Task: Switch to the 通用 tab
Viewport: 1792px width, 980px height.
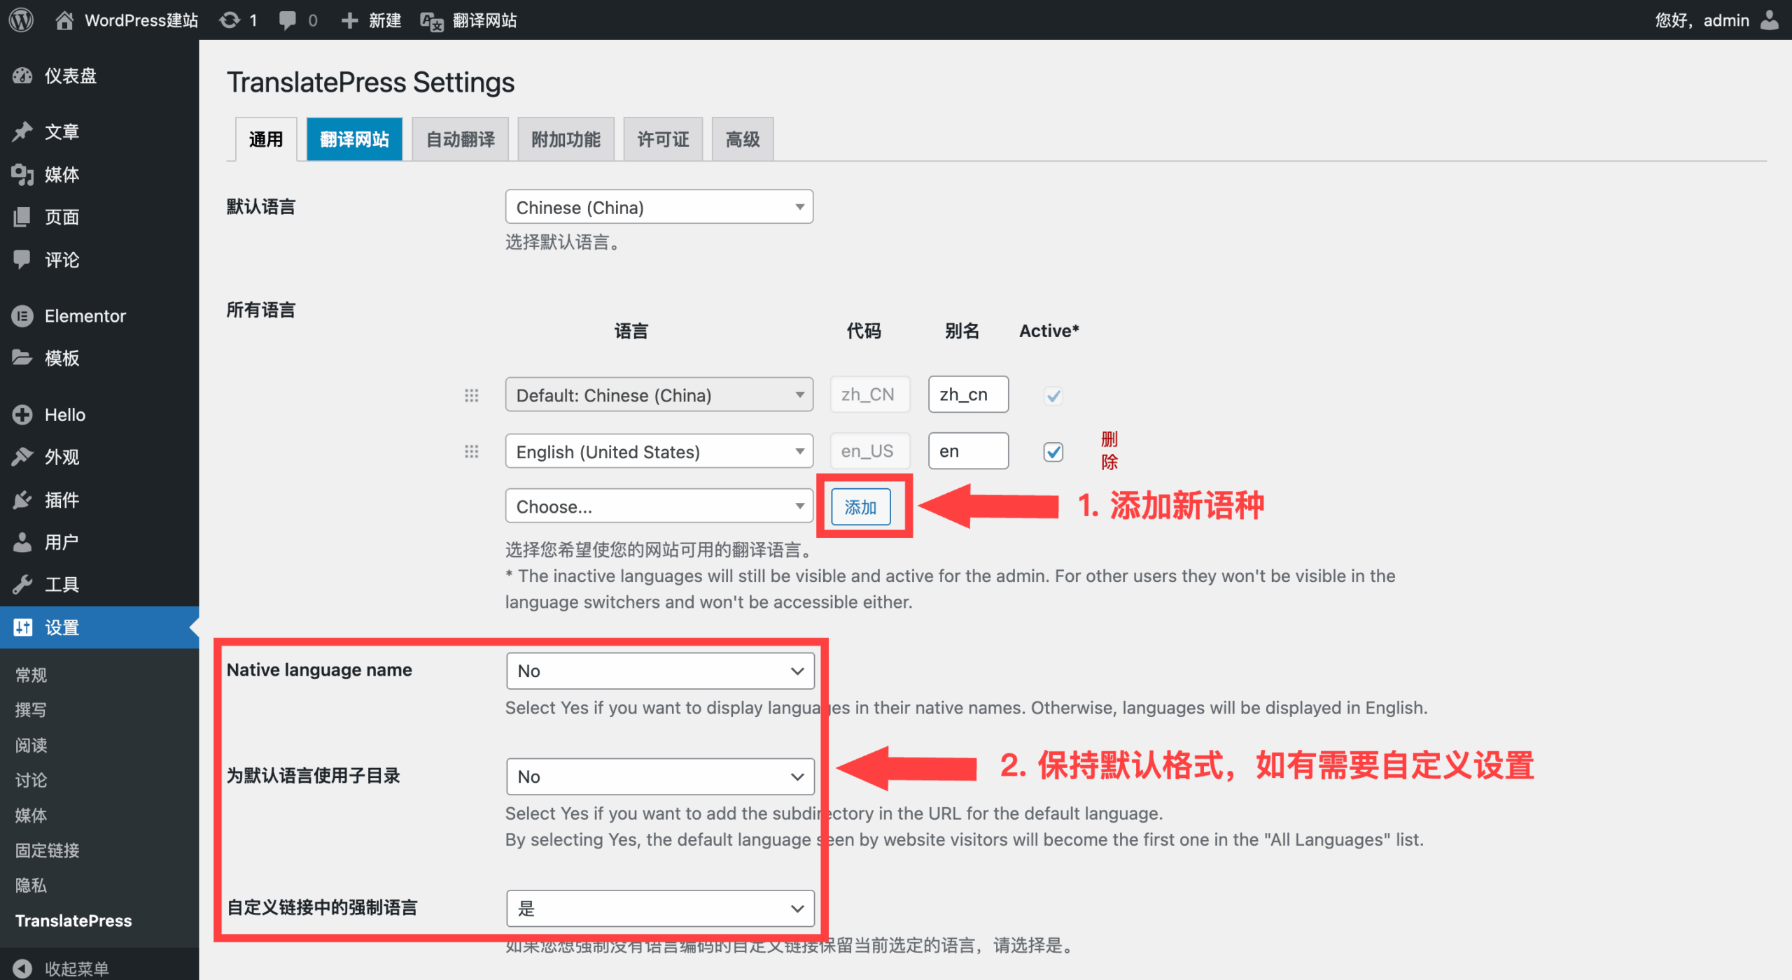Action: (x=266, y=139)
